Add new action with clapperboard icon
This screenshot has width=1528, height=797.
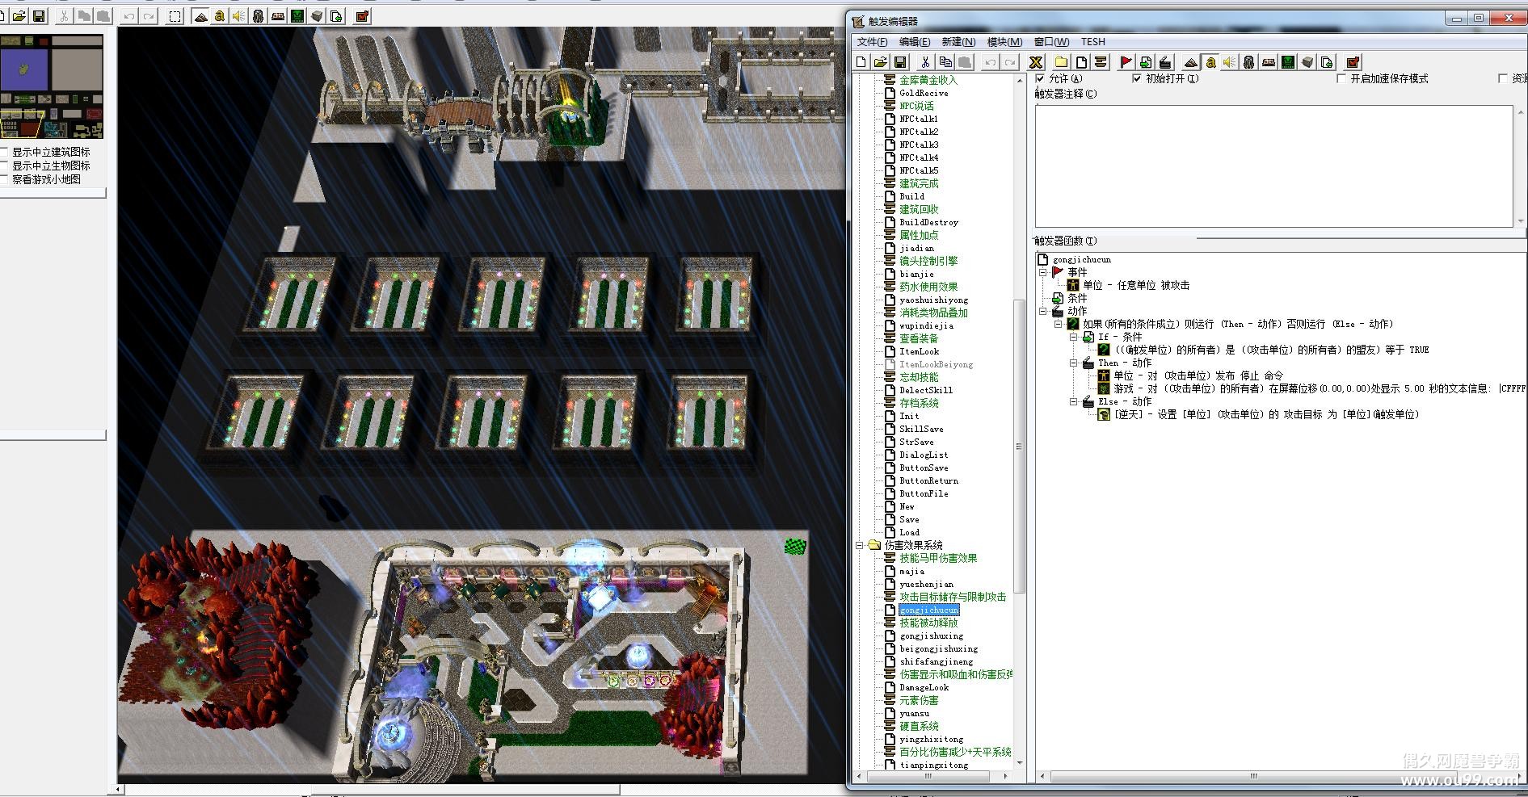pos(1165,62)
